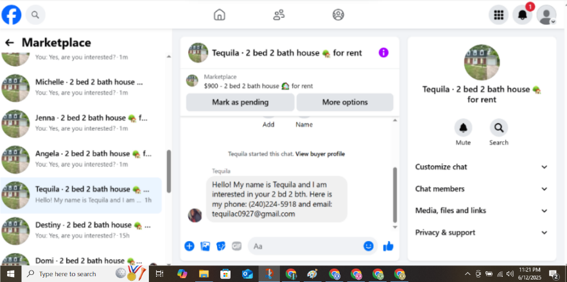The width and height of the screenshot is (567, 282).
Task: Expand the Customize chat section
Action: 482,167
